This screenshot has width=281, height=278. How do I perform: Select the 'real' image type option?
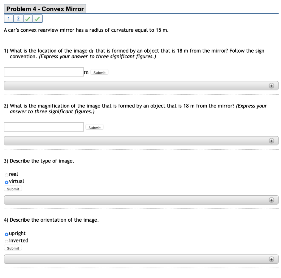7,175
